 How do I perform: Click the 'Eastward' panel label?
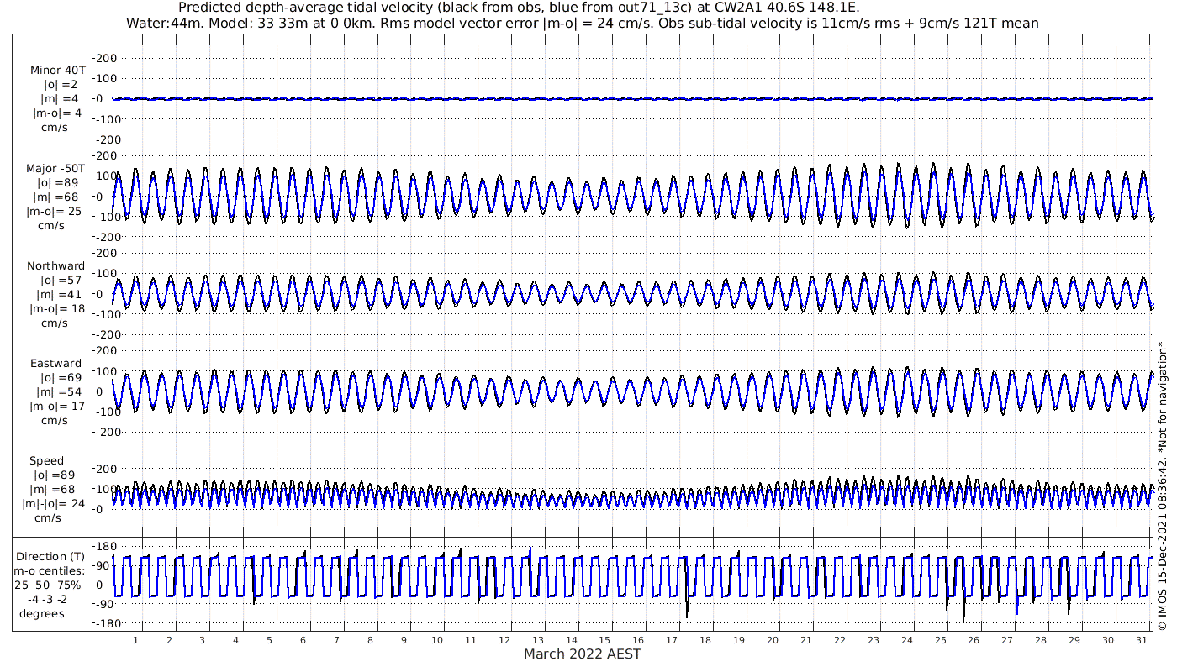(56, 364)
